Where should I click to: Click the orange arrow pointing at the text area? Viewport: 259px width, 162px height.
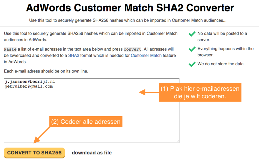point(149,93)
